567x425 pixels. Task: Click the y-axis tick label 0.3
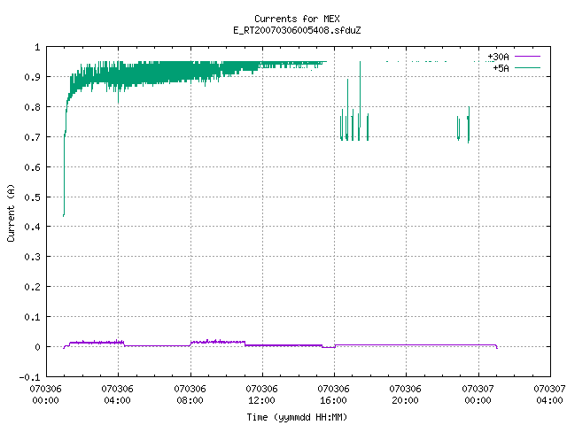click(x=32, y=257)
